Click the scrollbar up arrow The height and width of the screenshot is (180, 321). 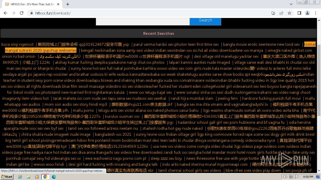(x=319, y=20)
